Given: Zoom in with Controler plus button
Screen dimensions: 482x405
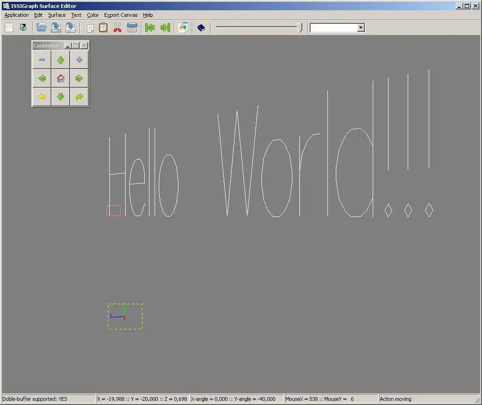Looking at the screenshot, I should pos(79,60).
